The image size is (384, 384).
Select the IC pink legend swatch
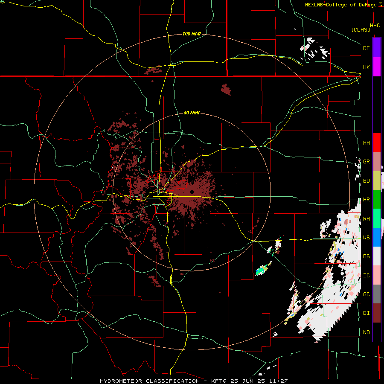click(x=377, y=275)
